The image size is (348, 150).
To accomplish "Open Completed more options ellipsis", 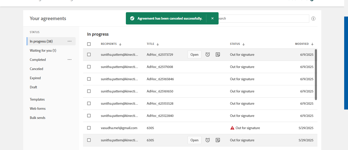I will coord(70,60).
